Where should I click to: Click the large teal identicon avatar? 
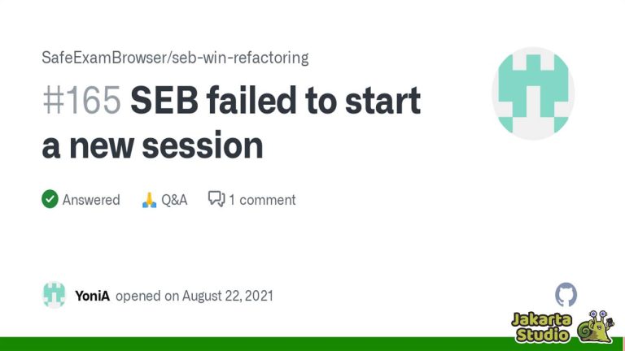pyautogui.click(x=533, y=93)
